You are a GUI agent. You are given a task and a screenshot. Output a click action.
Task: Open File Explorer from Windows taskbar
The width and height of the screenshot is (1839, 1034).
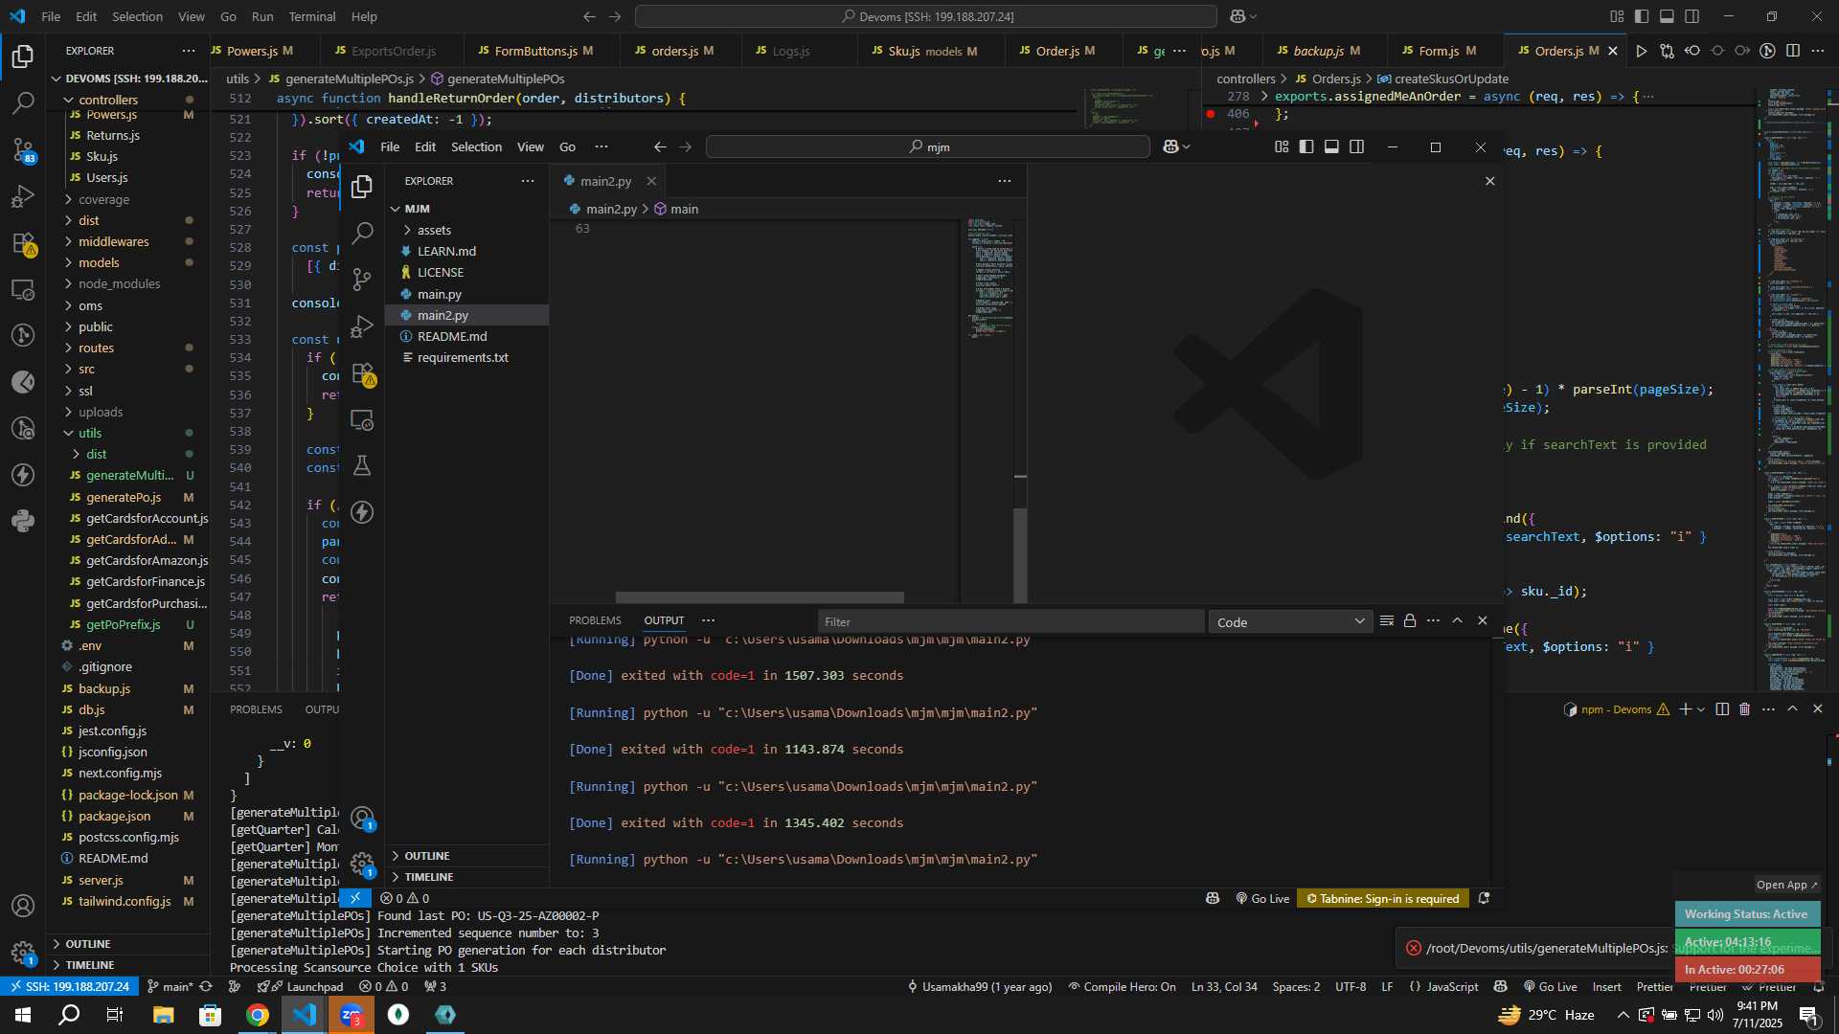tap(163, 1015)
